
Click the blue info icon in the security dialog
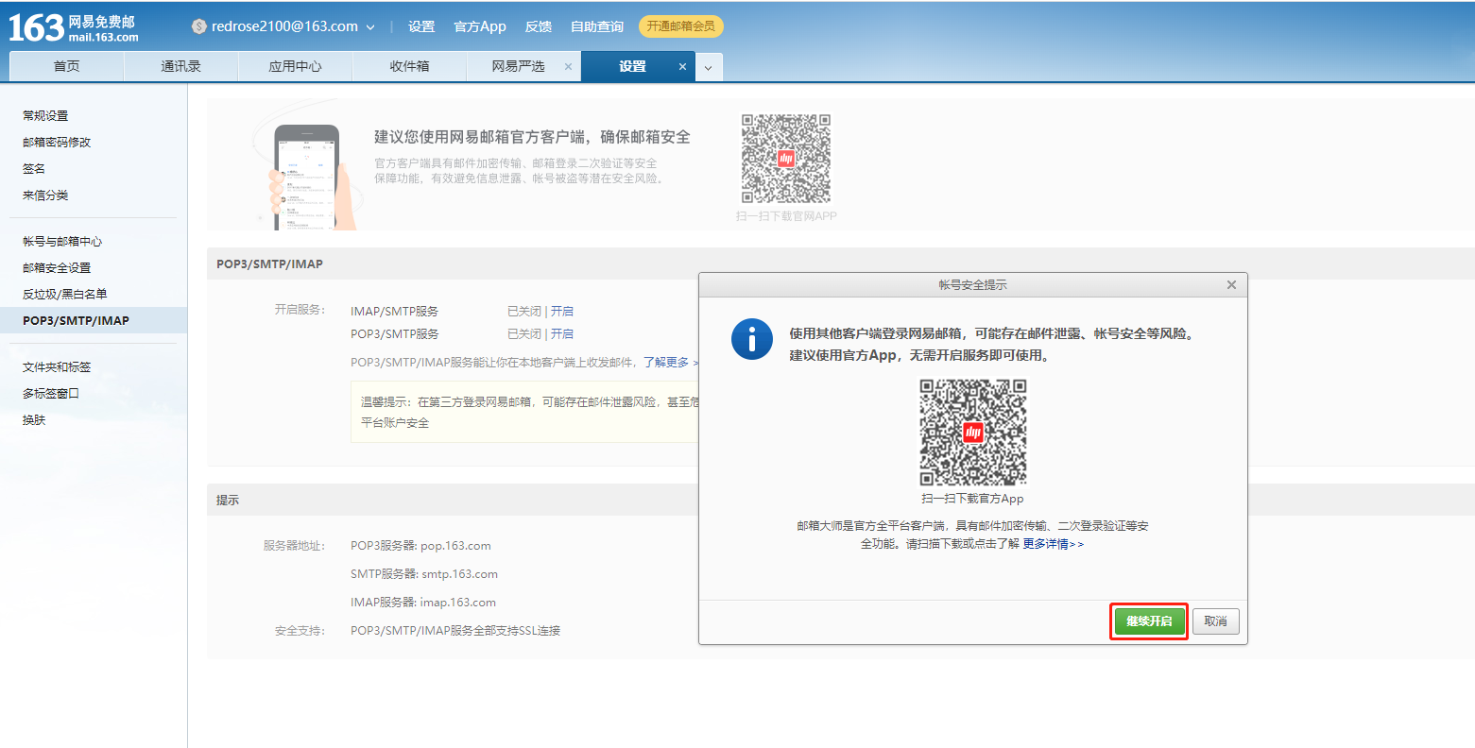[x=750, y=337]
